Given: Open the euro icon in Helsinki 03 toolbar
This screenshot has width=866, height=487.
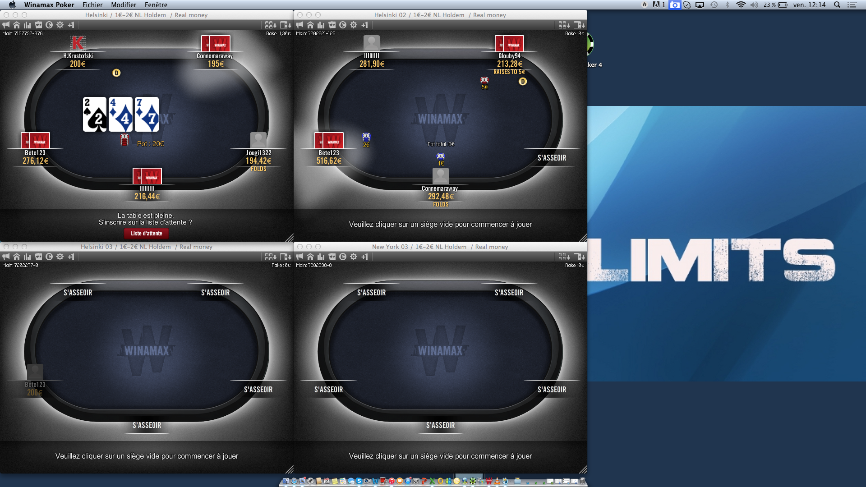Looking at the screenshot, I should click(x=49, y=257).
